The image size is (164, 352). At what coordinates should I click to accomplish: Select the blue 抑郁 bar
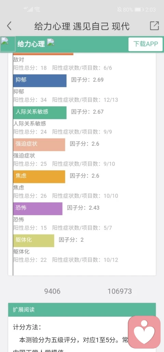tap(40, 81)
